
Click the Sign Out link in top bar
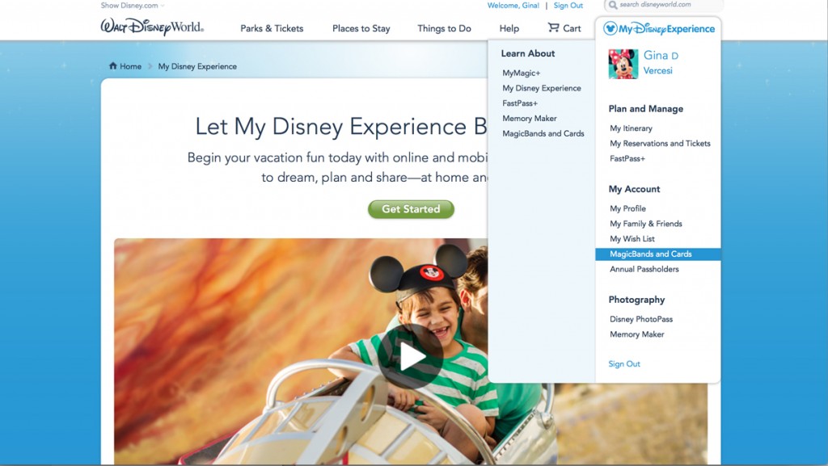[568, 6]
